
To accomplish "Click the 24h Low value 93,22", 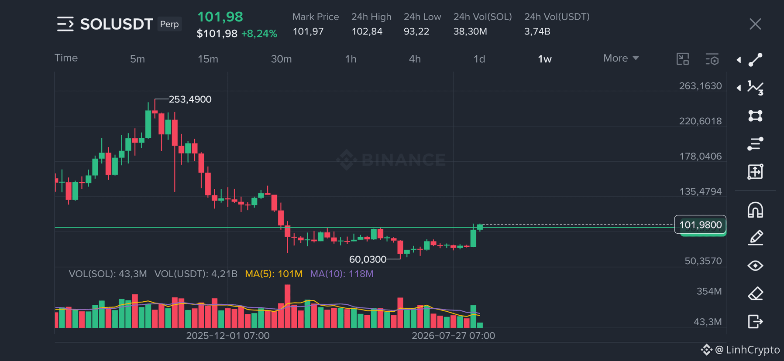I will pos(416,31).
